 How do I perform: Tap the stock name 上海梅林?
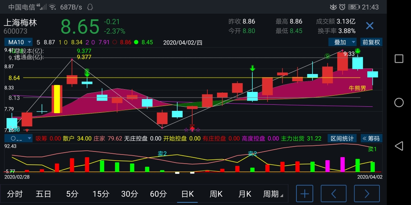tap(20, 23)
